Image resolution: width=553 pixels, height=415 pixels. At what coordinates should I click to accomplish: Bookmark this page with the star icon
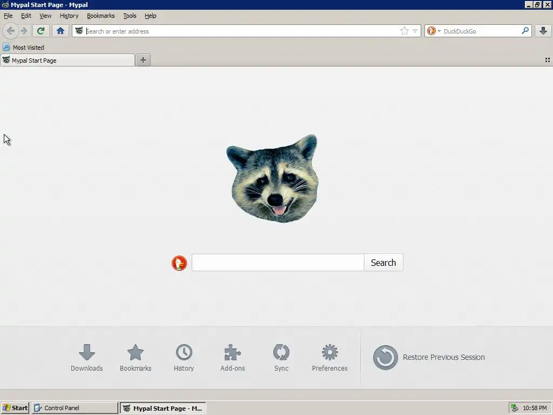404,31
